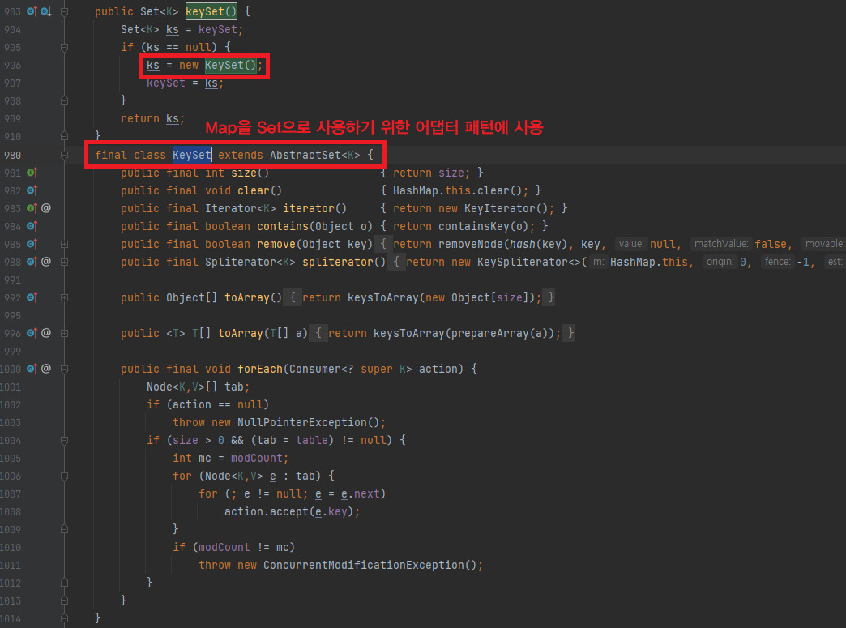The image size is (846, 628).
Task: Click the fold end marker on line 908
Action: point(64,100)
